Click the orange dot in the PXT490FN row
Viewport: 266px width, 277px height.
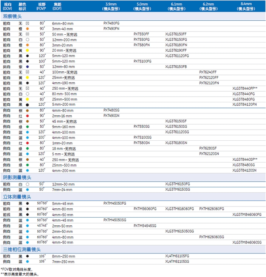coord(27,28)
